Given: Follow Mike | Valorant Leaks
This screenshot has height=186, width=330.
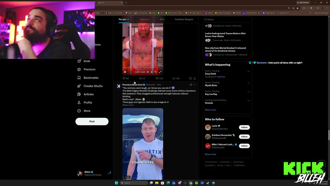Looking at the screenshot, I should (x=244, y=146).
